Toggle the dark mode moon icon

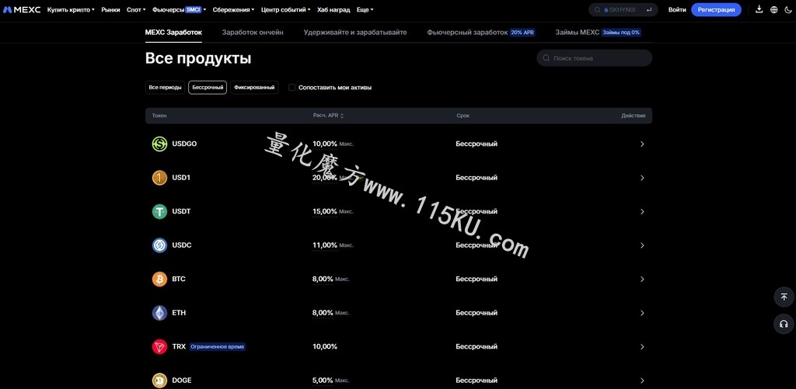pos(788,9)
